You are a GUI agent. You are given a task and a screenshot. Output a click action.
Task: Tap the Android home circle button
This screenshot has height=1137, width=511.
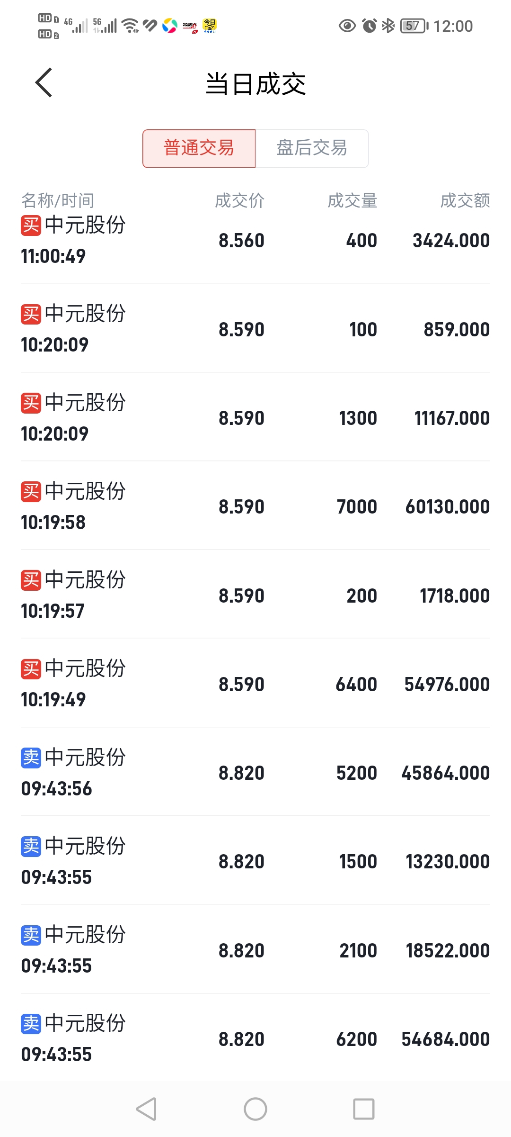255,1109
